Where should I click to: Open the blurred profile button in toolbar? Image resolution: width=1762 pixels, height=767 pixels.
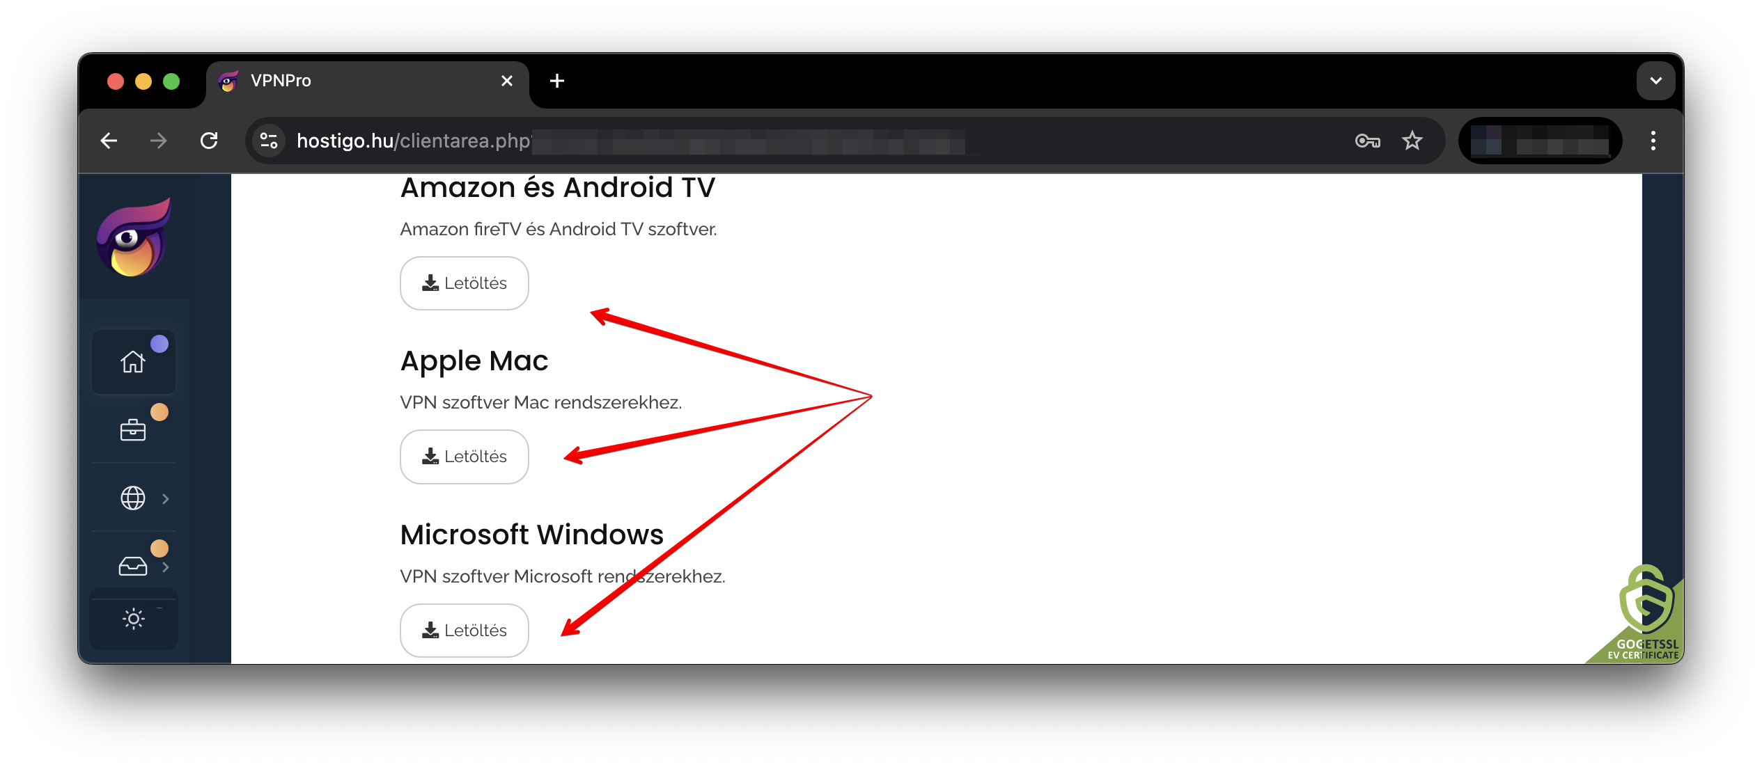1541,141
